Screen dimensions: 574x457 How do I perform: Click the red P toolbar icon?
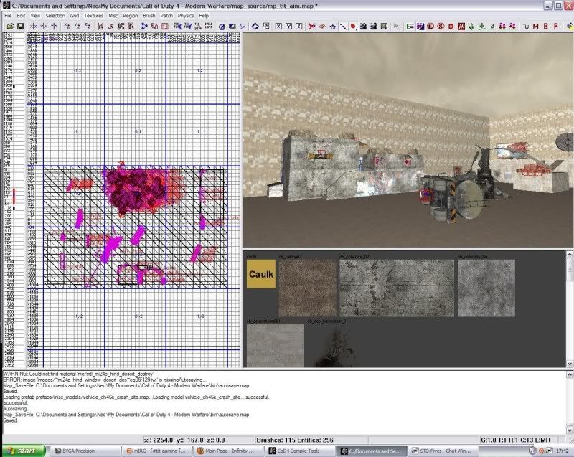[555, 27]
